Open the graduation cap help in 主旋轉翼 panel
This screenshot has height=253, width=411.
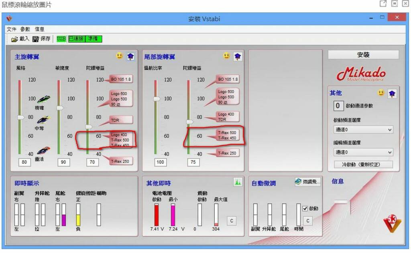click(130, 56)
